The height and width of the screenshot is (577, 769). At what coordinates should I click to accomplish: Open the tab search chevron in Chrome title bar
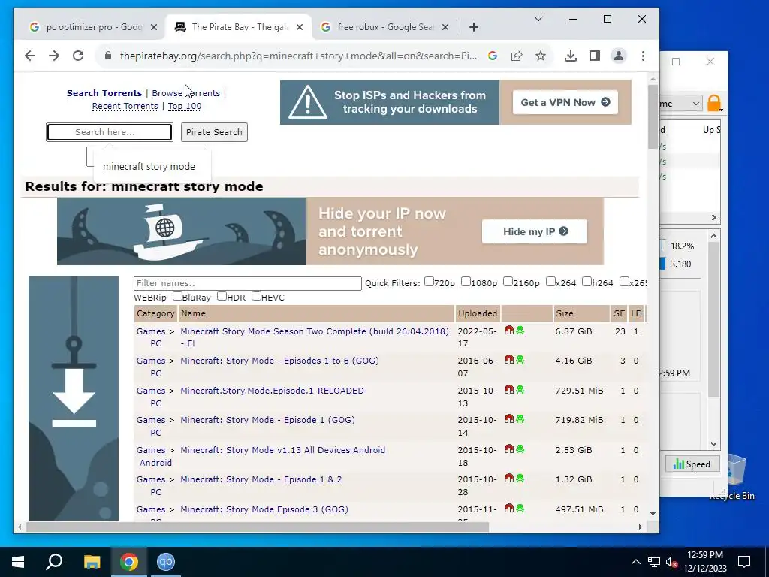(538, 19)
